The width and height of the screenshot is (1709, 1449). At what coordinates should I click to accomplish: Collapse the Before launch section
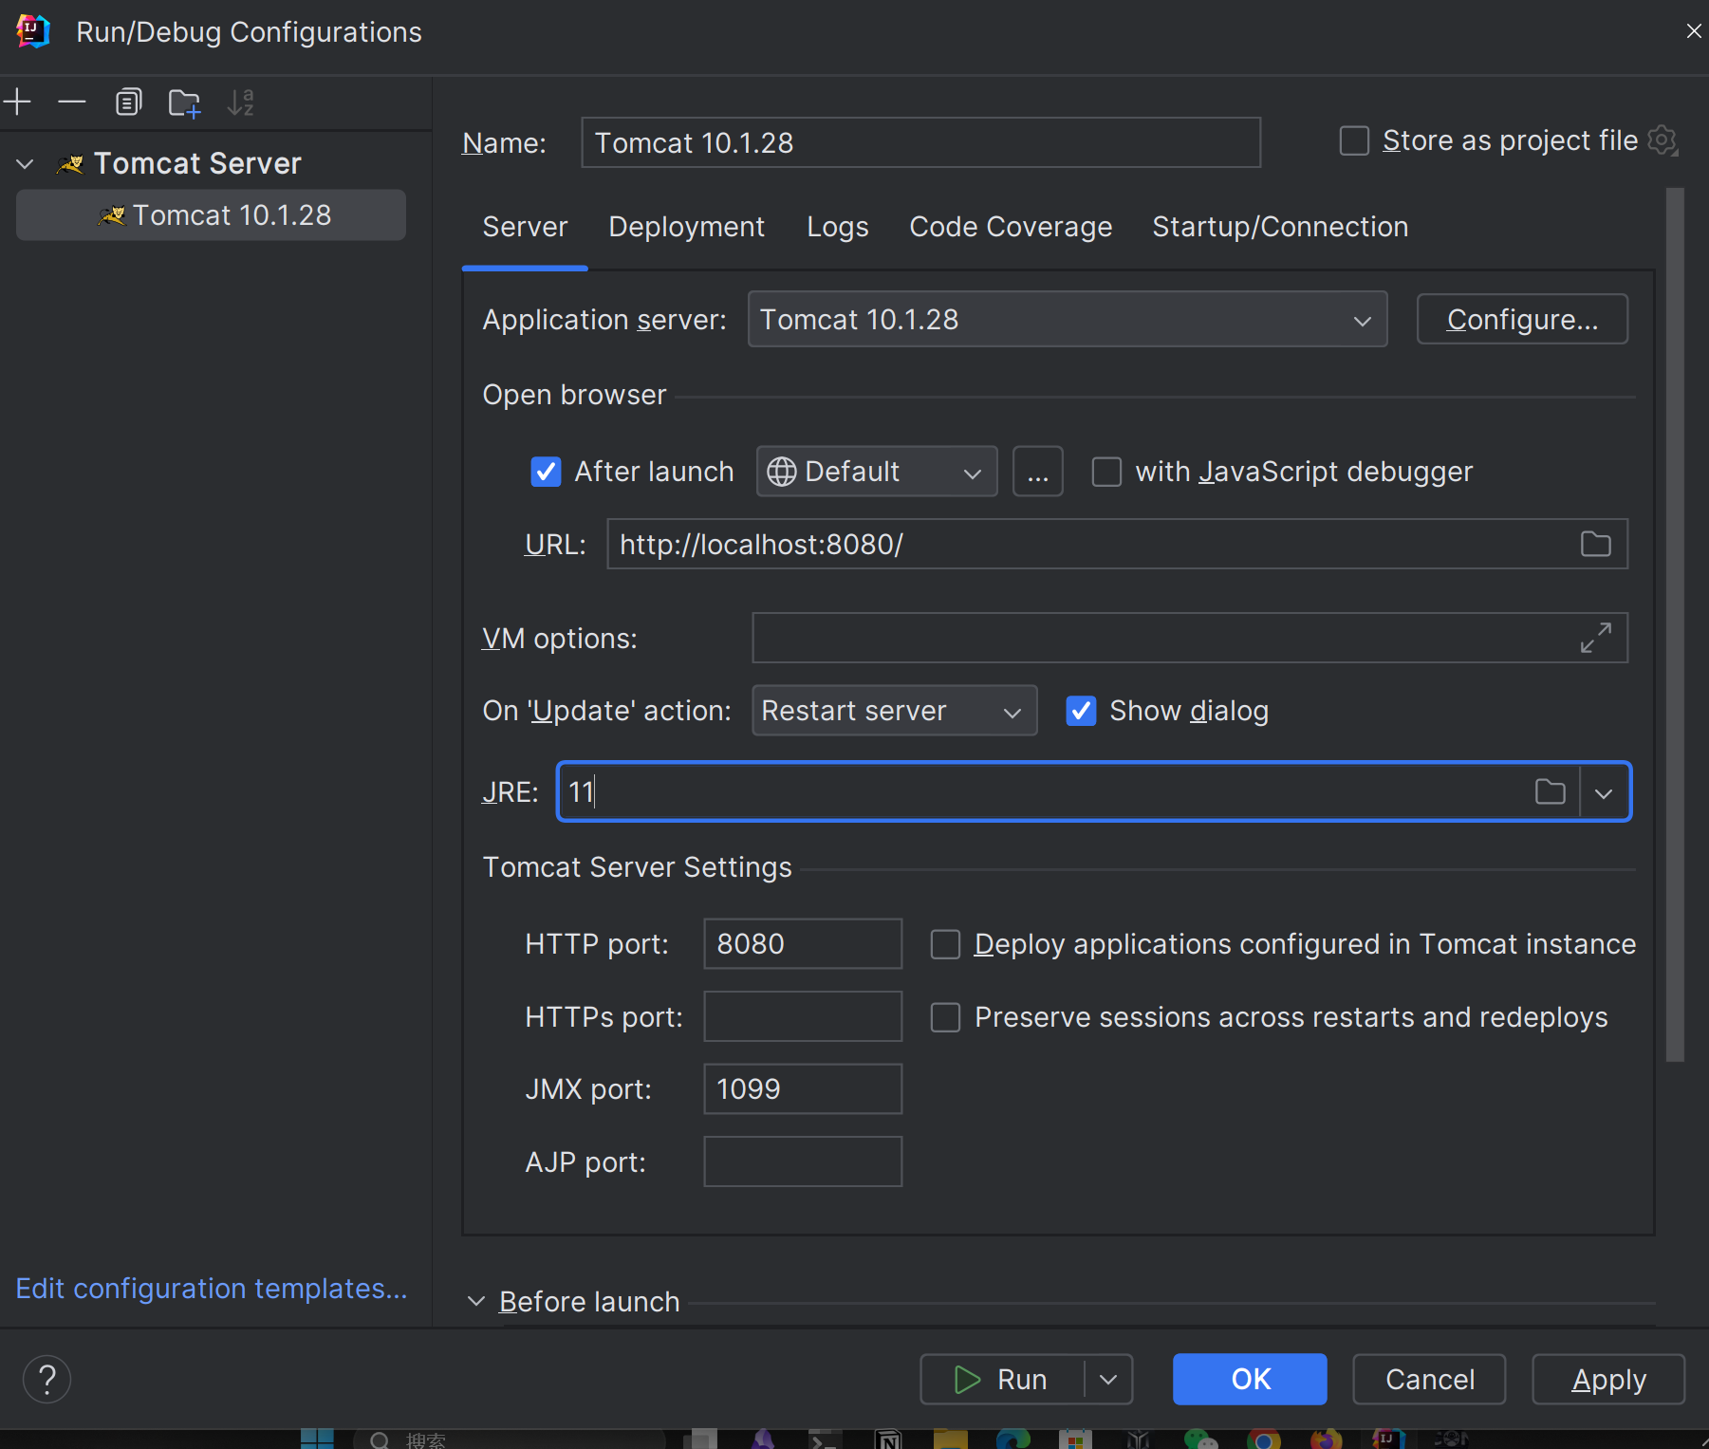click(476, 1301)
